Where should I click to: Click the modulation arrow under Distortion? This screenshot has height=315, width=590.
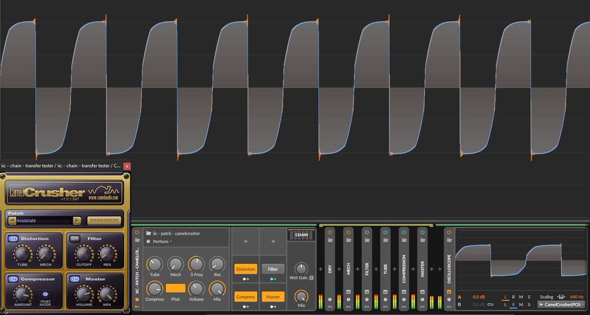245,278
